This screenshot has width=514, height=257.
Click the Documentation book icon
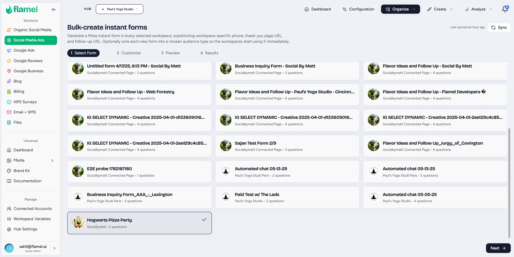(9, 181)
